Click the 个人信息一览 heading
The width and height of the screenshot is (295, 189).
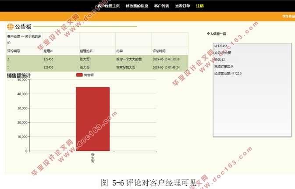click(x=217, y=34)
